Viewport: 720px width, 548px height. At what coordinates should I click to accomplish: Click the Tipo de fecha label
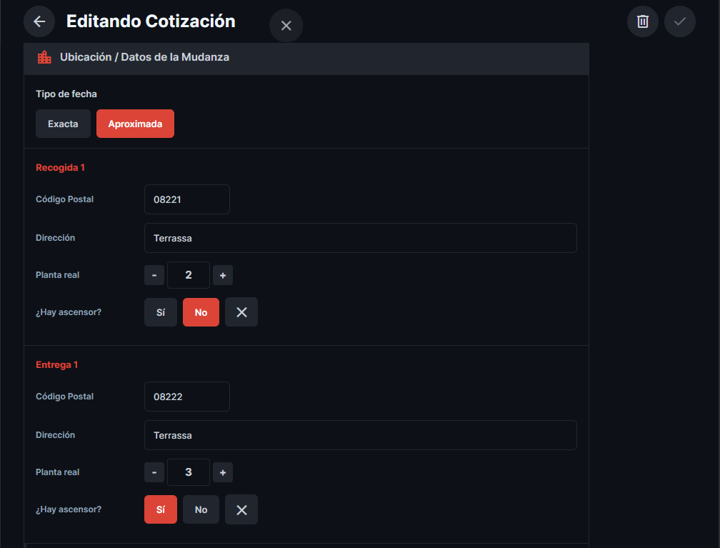tap(66, 94)
